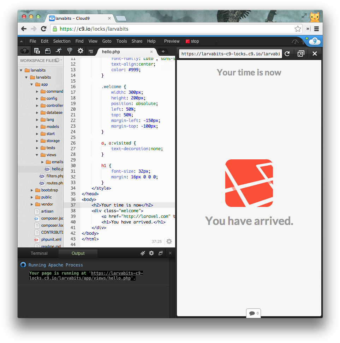Open the Tools menu

pos(121,41)
